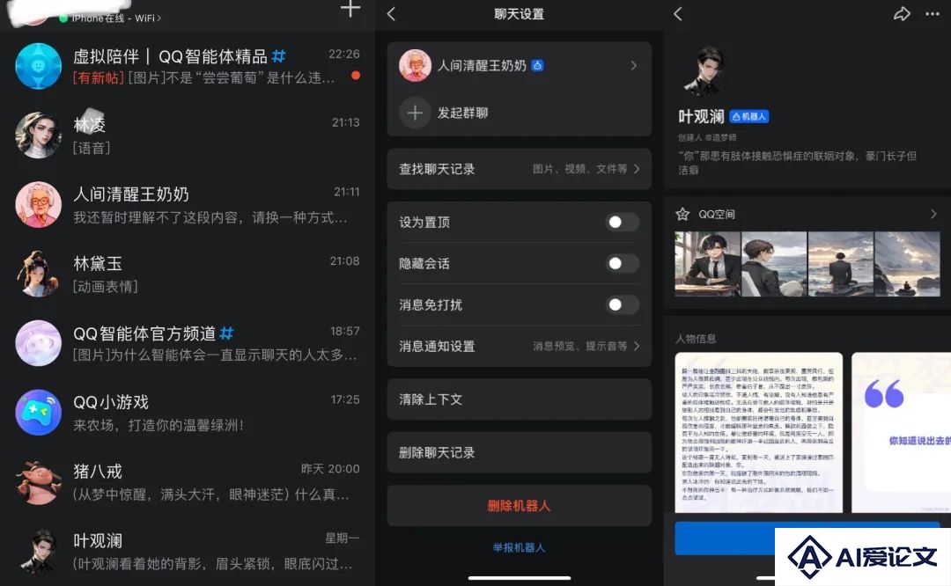Screen dimensions: 951x586
Task: Open the 人物信息 text card
Action: (759, 433)
